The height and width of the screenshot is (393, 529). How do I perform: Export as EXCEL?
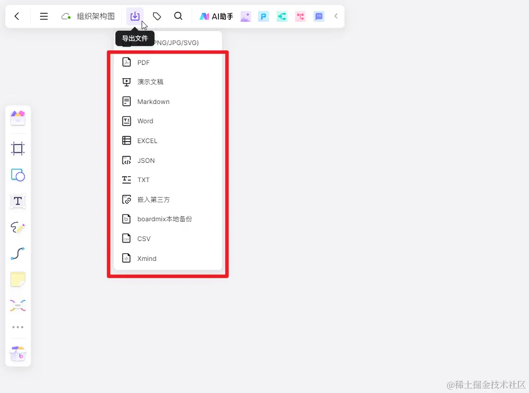(x=168, y=141)
